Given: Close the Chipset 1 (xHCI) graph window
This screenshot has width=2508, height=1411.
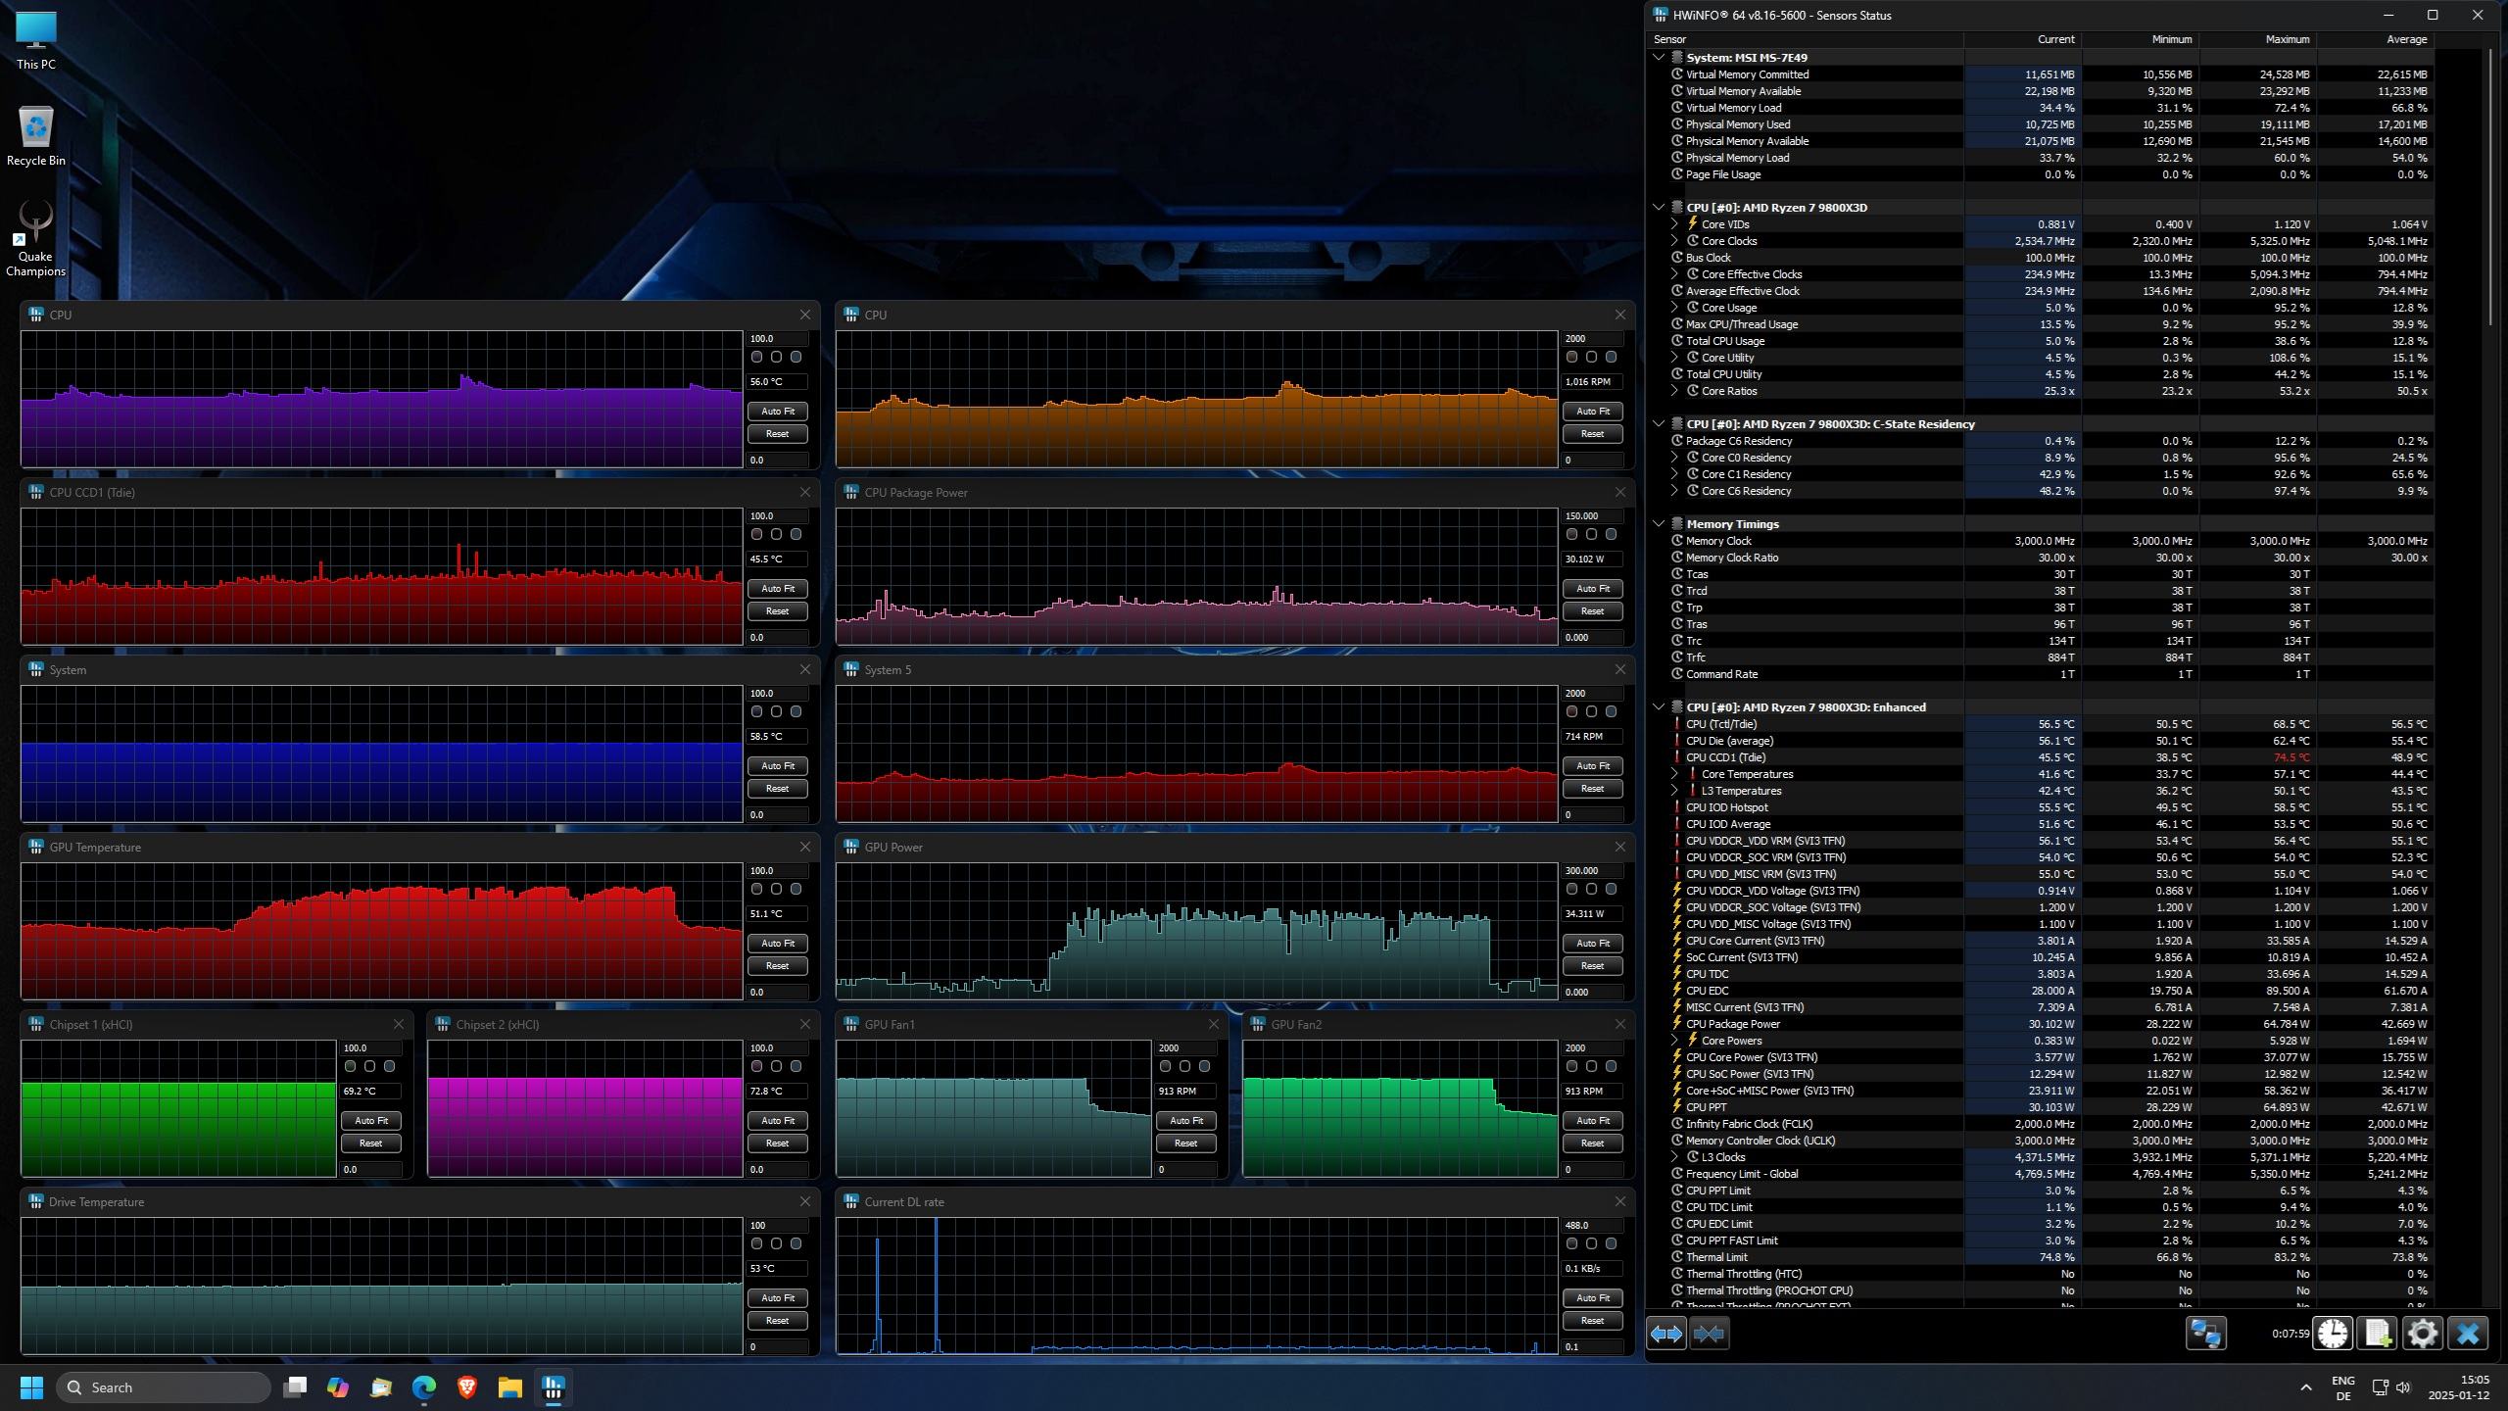Looking at the screenshot, I should 398,1024.
